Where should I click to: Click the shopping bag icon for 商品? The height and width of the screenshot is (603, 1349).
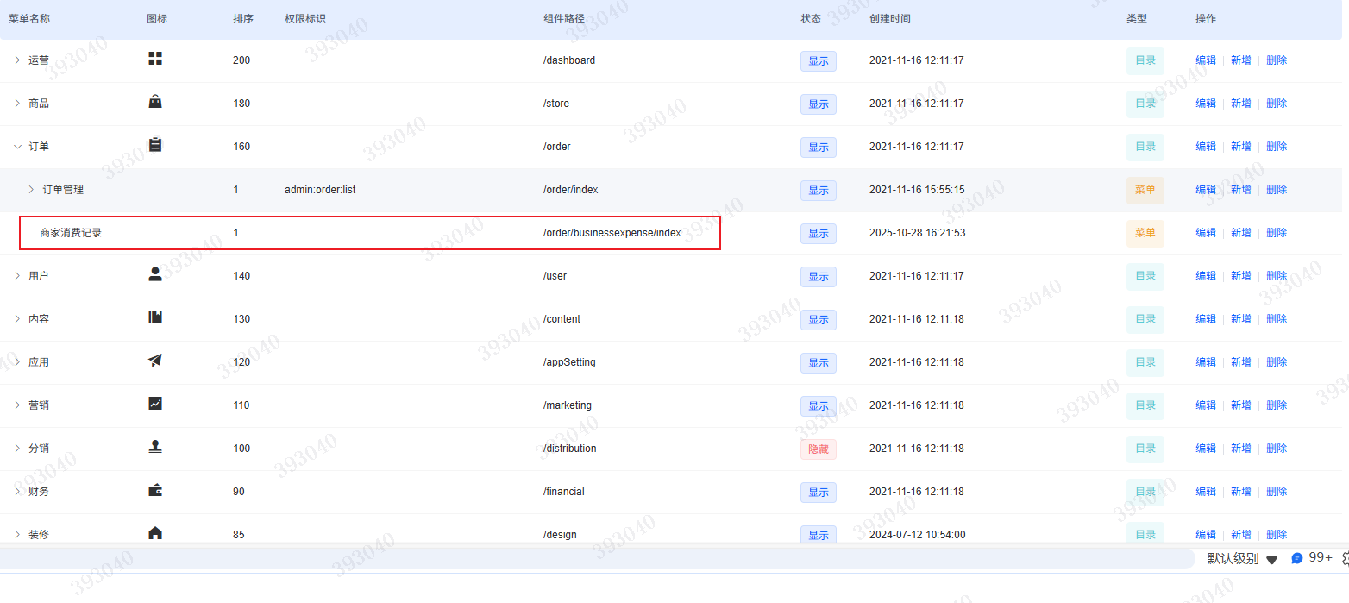[x=155, y=102]
